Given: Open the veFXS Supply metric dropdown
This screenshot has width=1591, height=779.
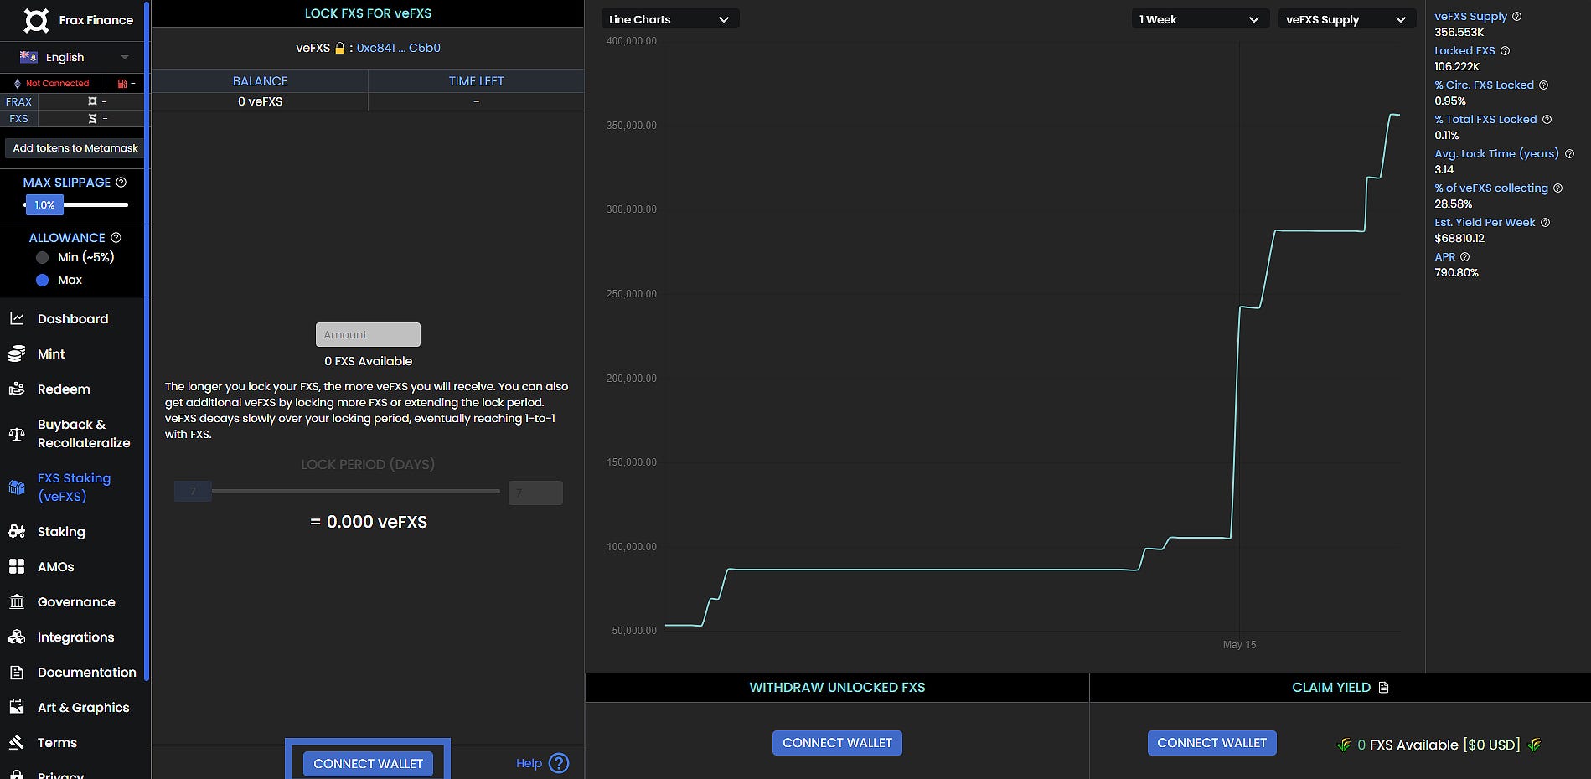Looking at the screenshot, I should tap(1346, 19).
